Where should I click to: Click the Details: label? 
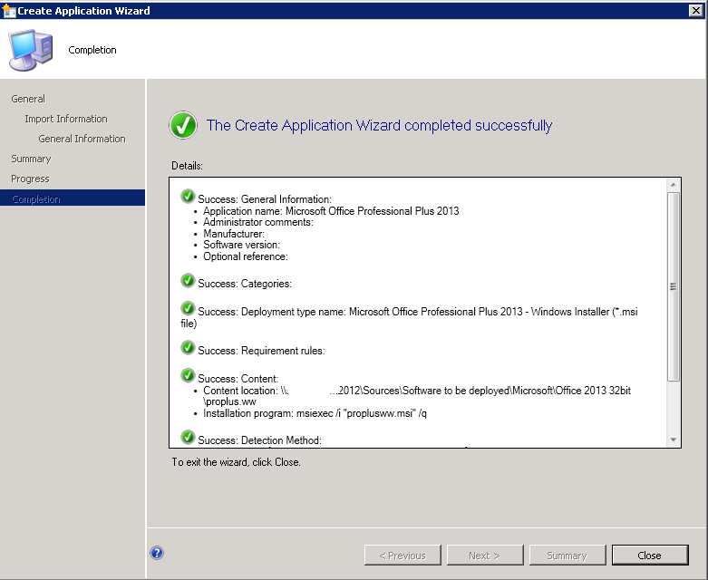coord(187,166)
